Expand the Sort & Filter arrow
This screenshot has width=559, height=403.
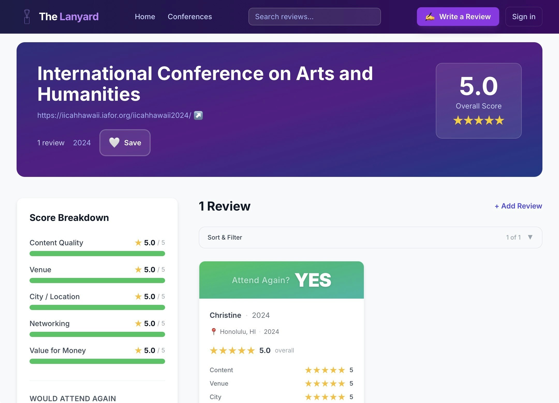(530, 237)
